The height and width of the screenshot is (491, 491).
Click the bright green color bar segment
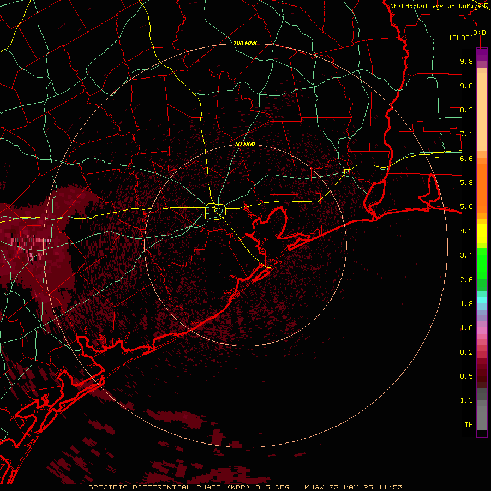[482, 263]
